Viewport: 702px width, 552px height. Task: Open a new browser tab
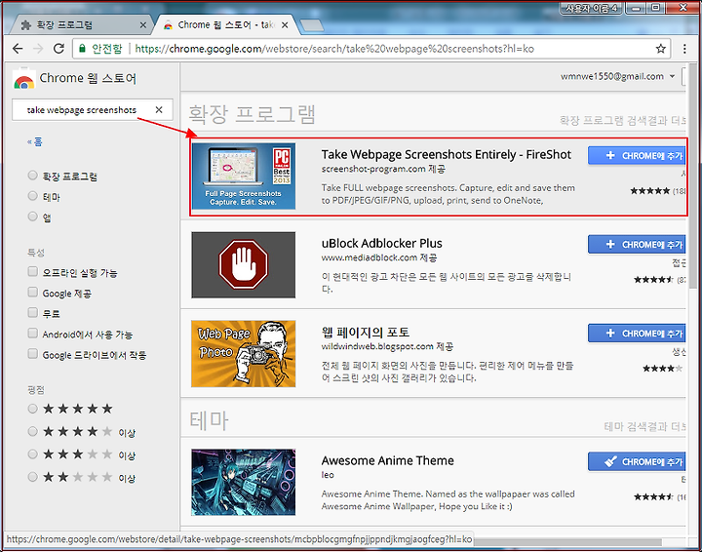pyautogui.click(x=312, y=25)
